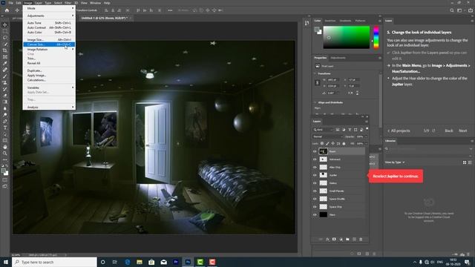Choose Reveal All from the Image menu
Viewport: 475px width, 267px height.
coord(49,63)
